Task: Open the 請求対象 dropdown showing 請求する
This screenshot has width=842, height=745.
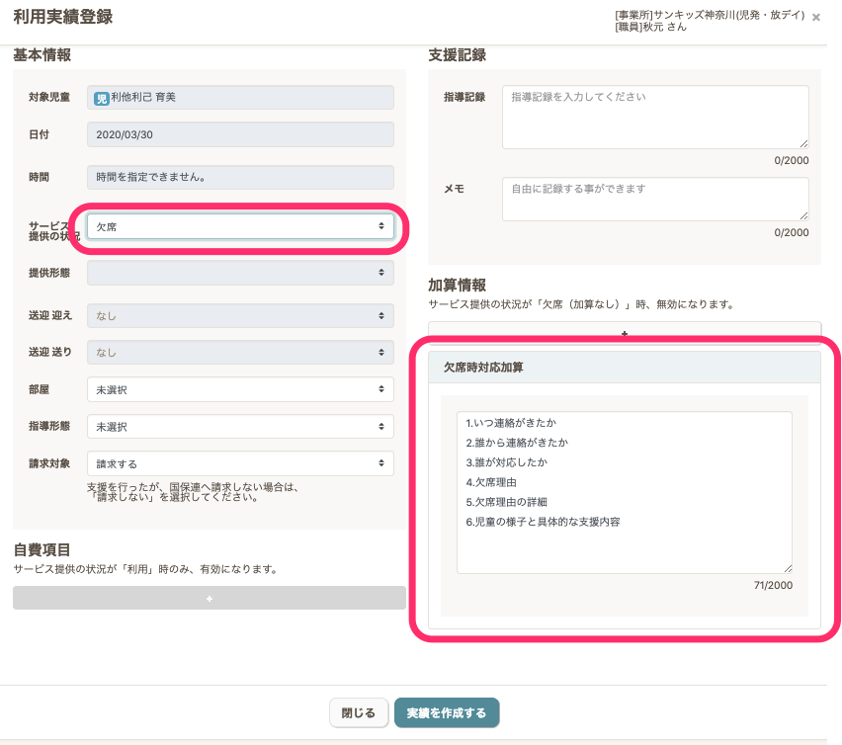Action: (240, 463)
